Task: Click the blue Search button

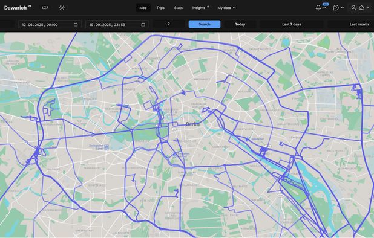Action: coord(205,24)
